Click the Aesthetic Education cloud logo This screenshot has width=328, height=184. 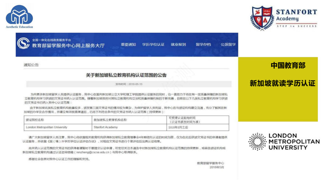[19, 15]
